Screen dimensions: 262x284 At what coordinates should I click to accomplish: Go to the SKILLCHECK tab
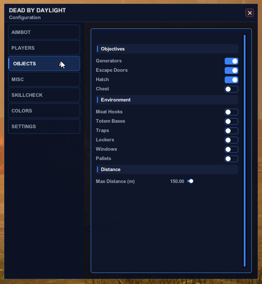point(44,95)
